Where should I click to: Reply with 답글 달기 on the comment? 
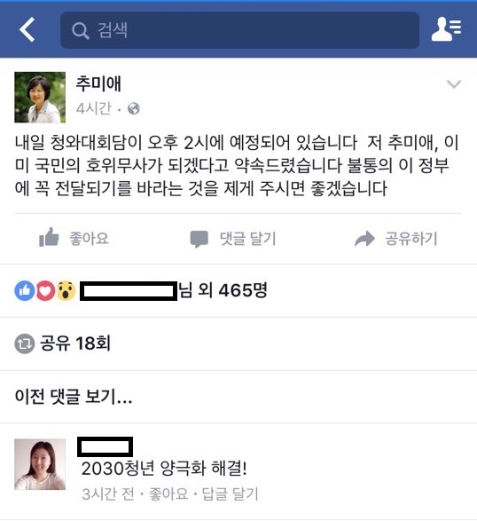click(x=230, y=493)
